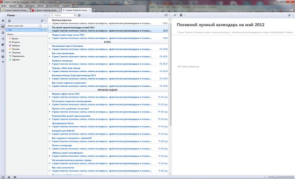295x179 pixels.
Task: Click the check-mark icon to mark message read
Action: (x=175, y=15)
